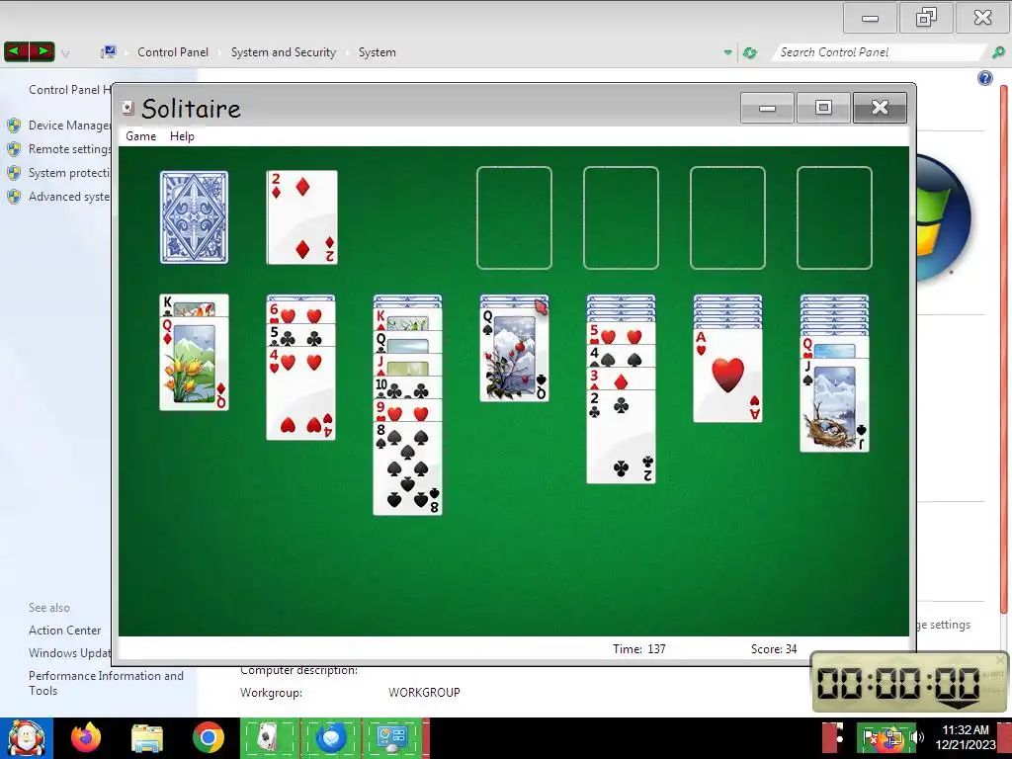The height and width of the screenshot is (759, 1012).
Task: Open Performance Information and Tools link
Action: point(106,683)
